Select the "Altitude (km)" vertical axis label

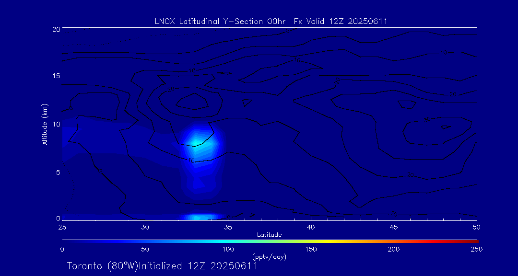pos(44,124)
